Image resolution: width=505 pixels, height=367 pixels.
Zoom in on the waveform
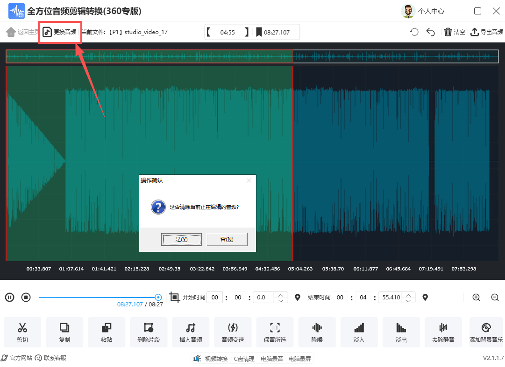click(476, 298)
